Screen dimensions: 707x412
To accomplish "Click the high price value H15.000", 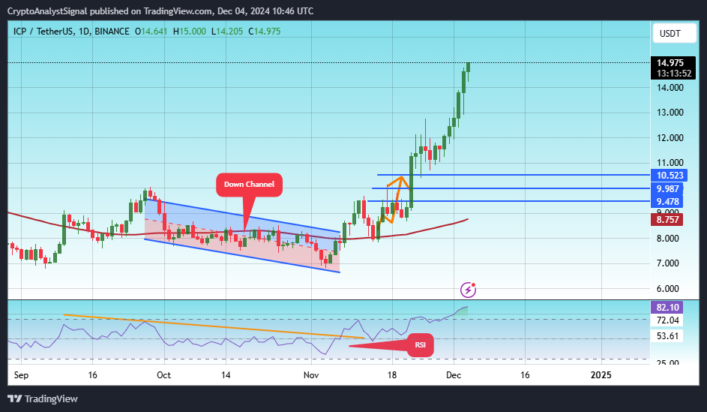I will (x=190, y=31).
